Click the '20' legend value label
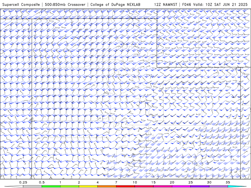The image size is (251, 188). click(172, 182)
